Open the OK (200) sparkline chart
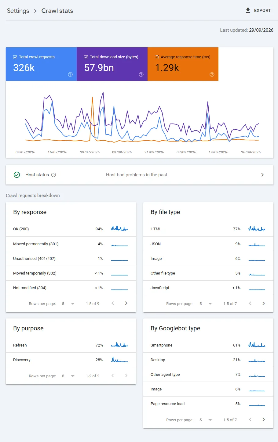The height and width of the screenshot is (442, 278). pyautogui.click(x=119, y=228)
